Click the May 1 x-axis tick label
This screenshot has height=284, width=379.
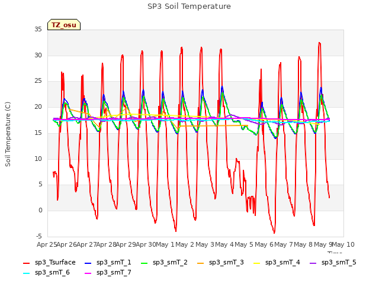(165, 244)
